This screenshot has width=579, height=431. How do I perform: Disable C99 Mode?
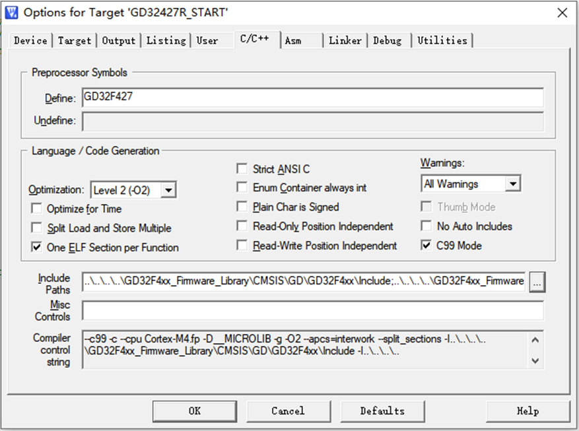click(426, 244)
